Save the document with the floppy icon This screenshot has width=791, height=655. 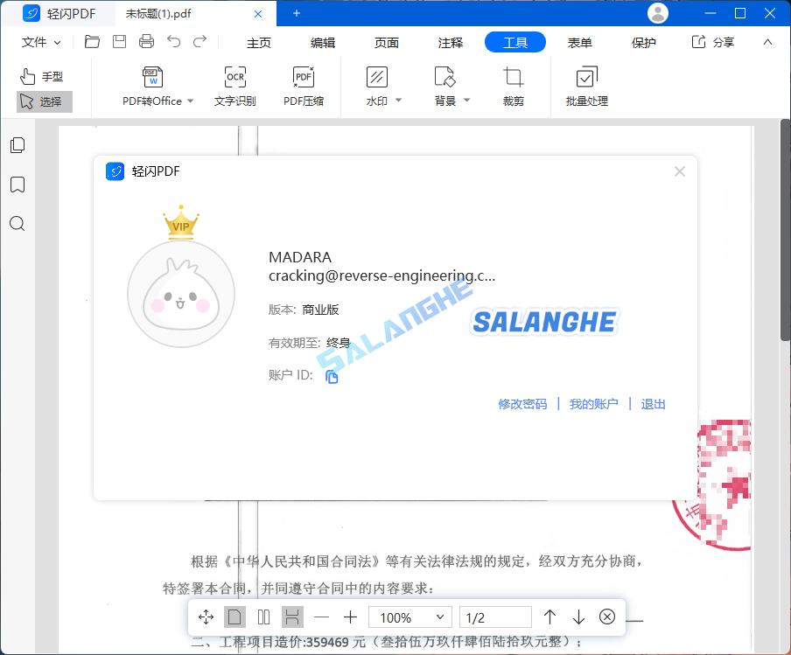pyautogui.click(x=119, y=41)
